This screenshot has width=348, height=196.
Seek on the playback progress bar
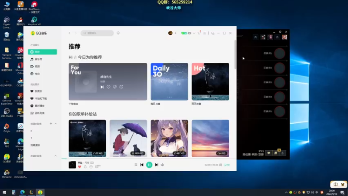coord(149,159)
